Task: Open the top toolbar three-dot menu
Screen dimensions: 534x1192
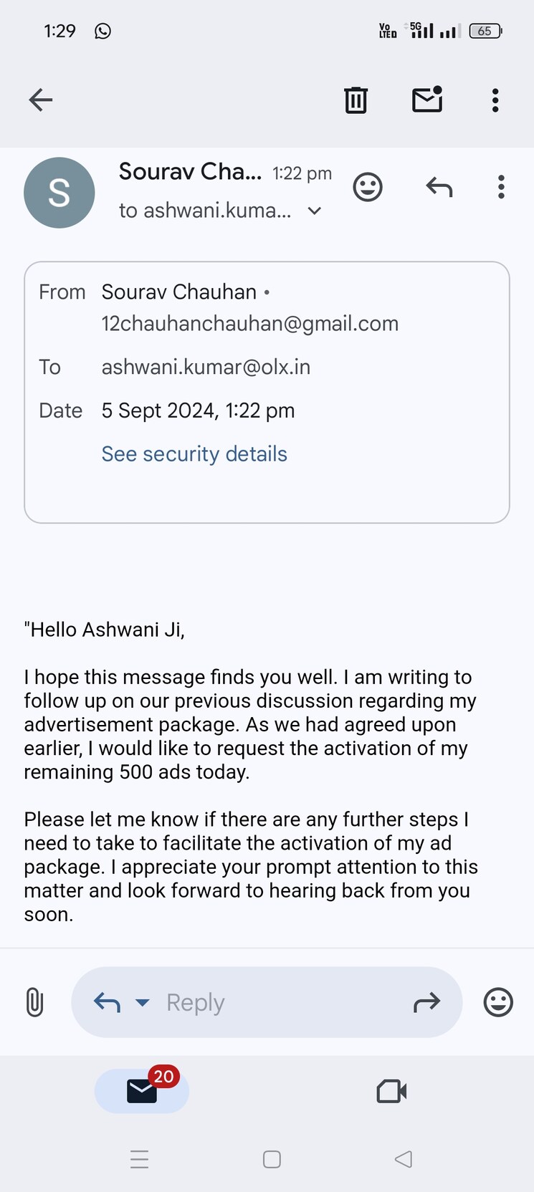Action: tap(495, 100)
